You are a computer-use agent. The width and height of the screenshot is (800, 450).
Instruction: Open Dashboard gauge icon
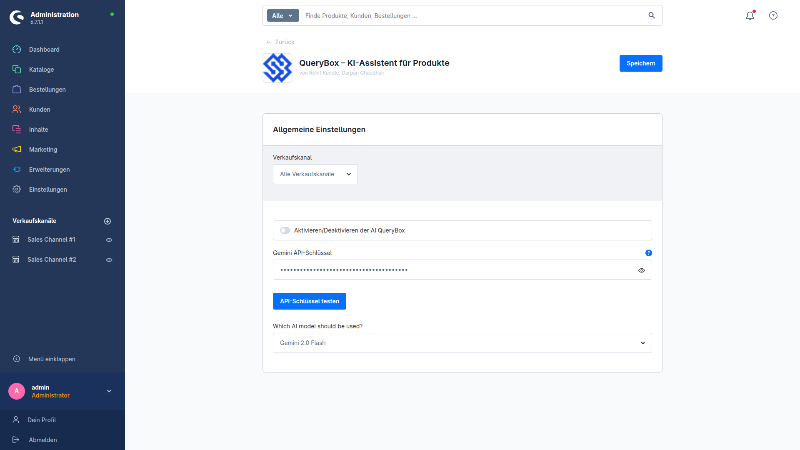pos(17,50)
